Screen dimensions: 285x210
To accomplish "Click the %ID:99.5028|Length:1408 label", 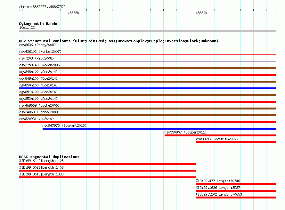I will tap(41, 167).
